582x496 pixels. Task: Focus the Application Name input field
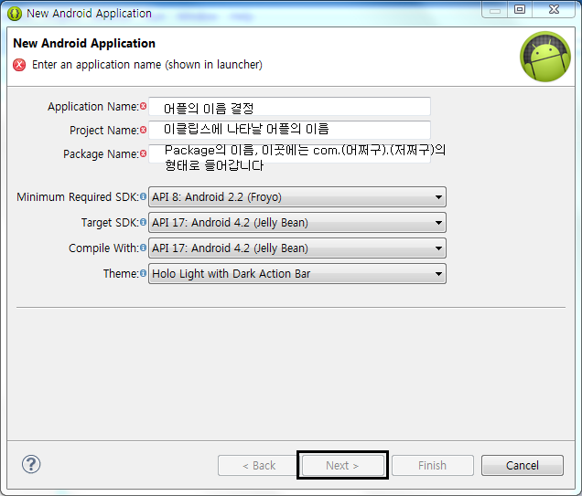pyautogui.click(x=289, y=106)
